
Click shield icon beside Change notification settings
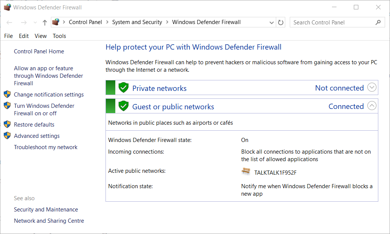click(x=7, y=94)
